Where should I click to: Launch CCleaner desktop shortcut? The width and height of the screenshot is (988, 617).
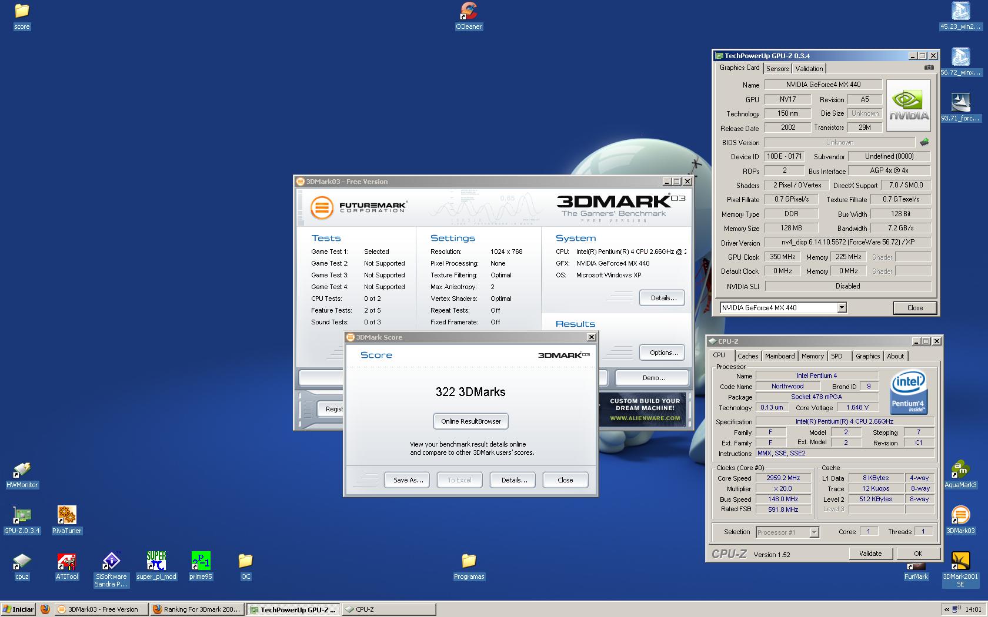click(x=469, y=16)
